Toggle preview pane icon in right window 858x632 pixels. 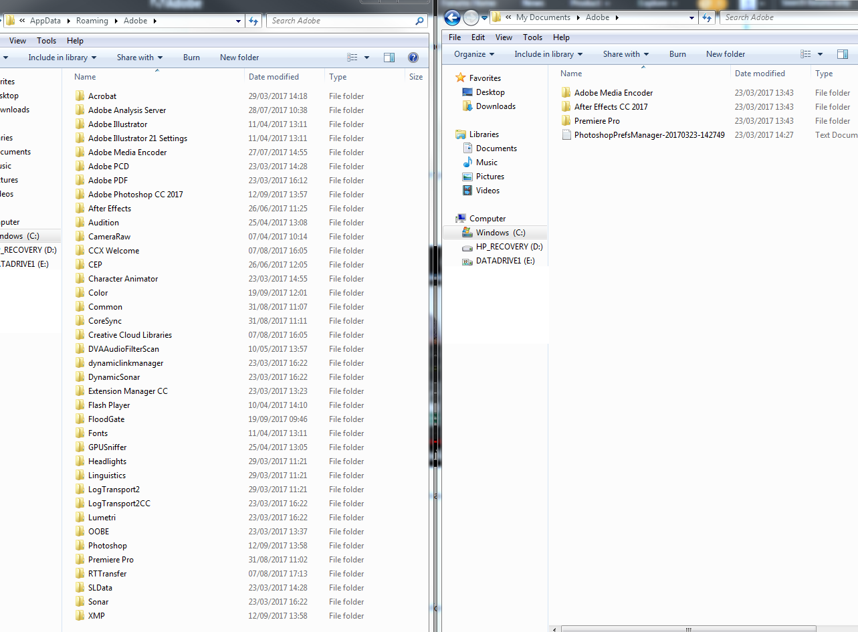click(843, 54)
